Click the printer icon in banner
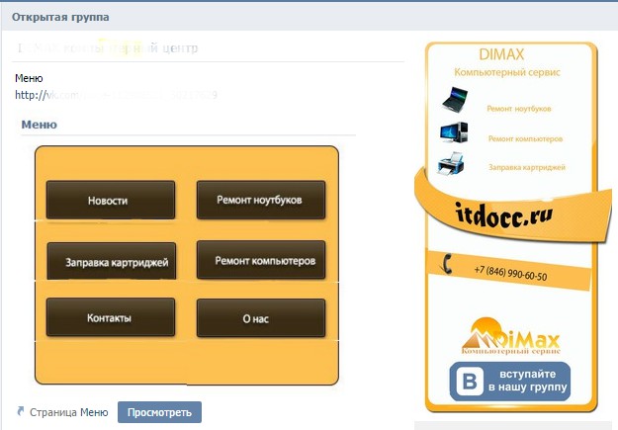618x430 pixels. tap(451, 163)
